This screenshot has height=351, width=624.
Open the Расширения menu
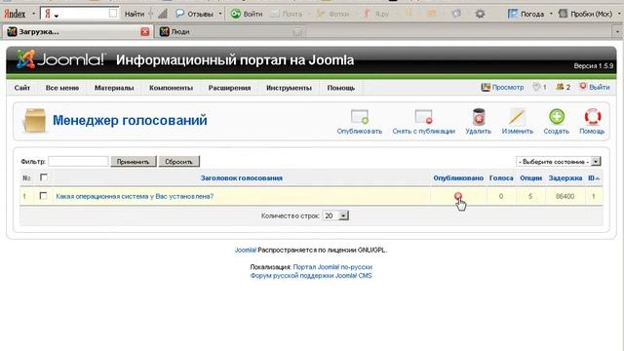tap(229, 88)
